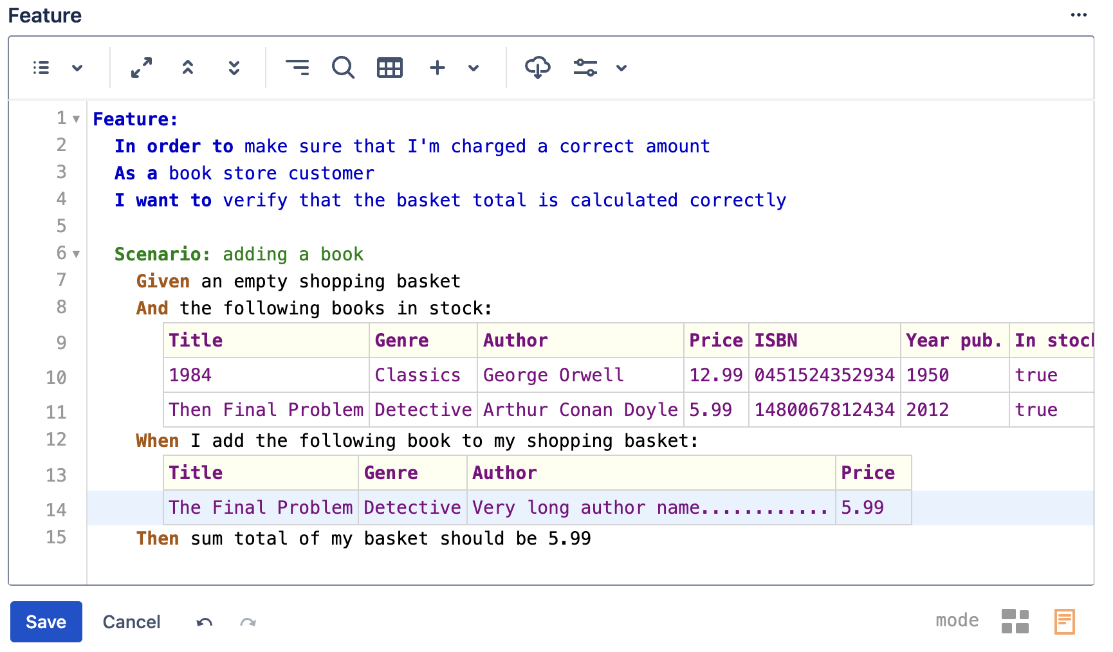The width and height of the screenshot is (1113, 652).
Task: Collapse all folds with double-up chevron
Action: (x=188, y=68)
